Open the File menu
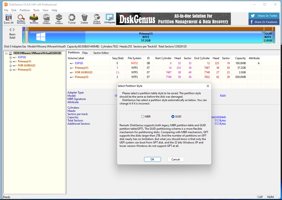 [6, 10]
